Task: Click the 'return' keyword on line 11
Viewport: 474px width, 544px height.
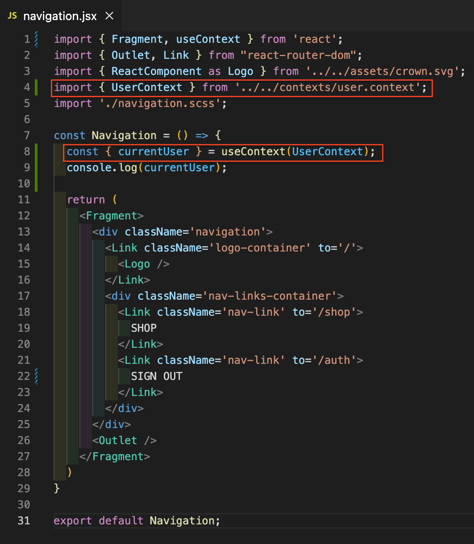Action: (x=86, y=200)
